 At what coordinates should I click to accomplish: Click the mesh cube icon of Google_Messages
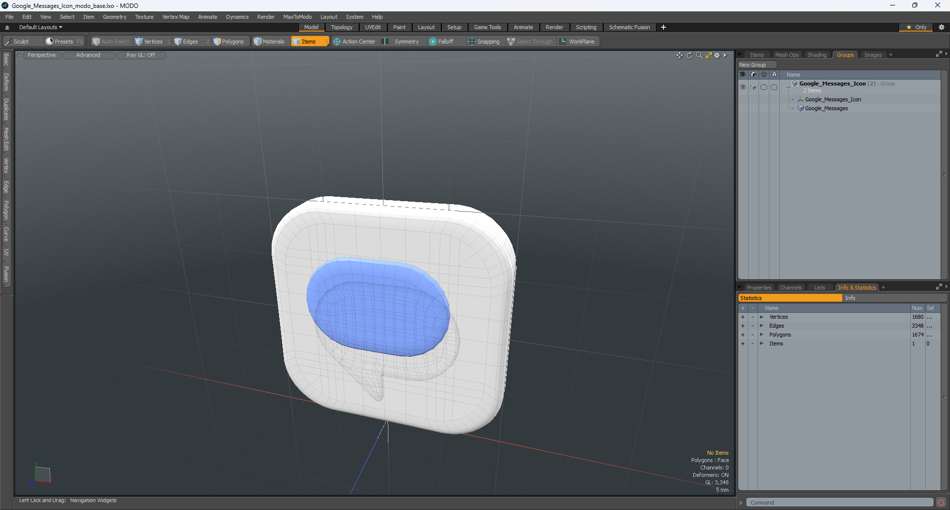click(801, 108)
